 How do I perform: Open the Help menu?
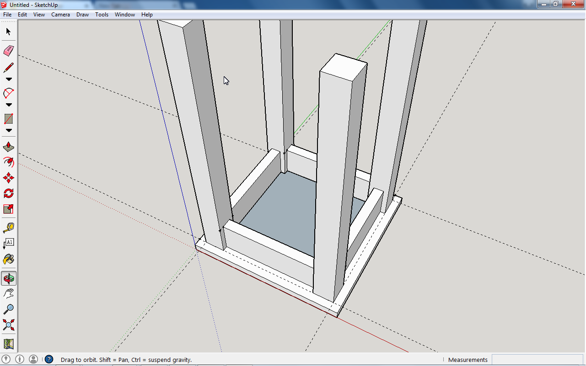[x=147, y=15]
